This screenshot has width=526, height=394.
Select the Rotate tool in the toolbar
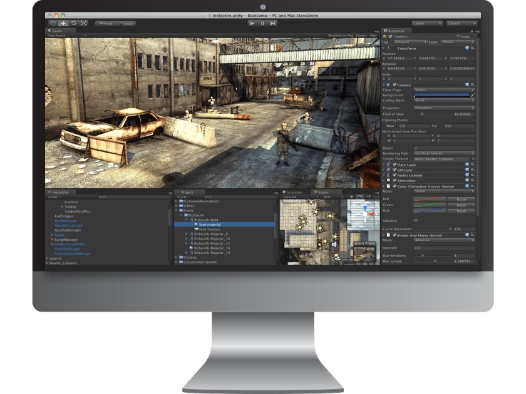coord(73,23)
